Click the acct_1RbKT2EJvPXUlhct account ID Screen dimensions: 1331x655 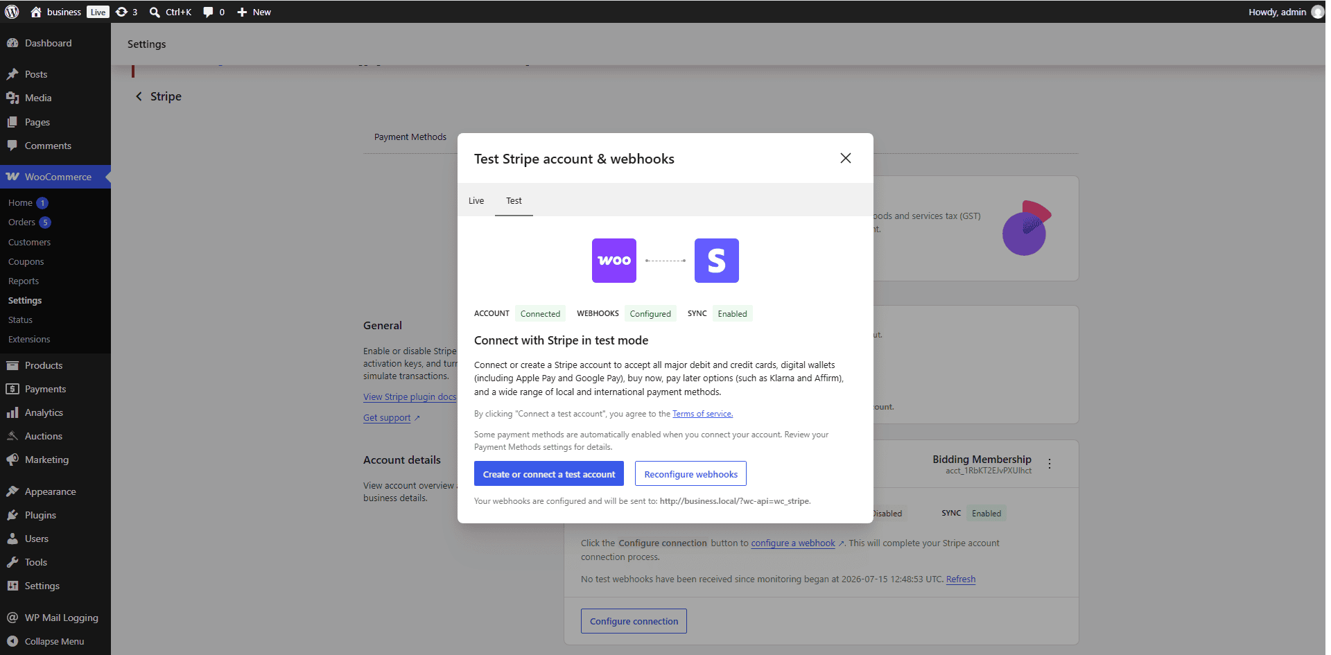pos(989,471)
